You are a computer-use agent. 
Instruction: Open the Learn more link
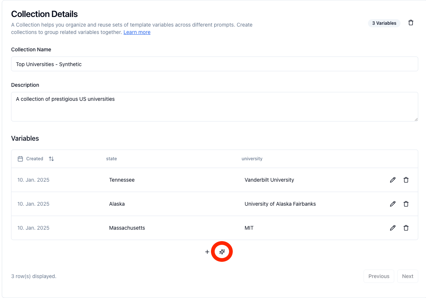click(137, 32)
